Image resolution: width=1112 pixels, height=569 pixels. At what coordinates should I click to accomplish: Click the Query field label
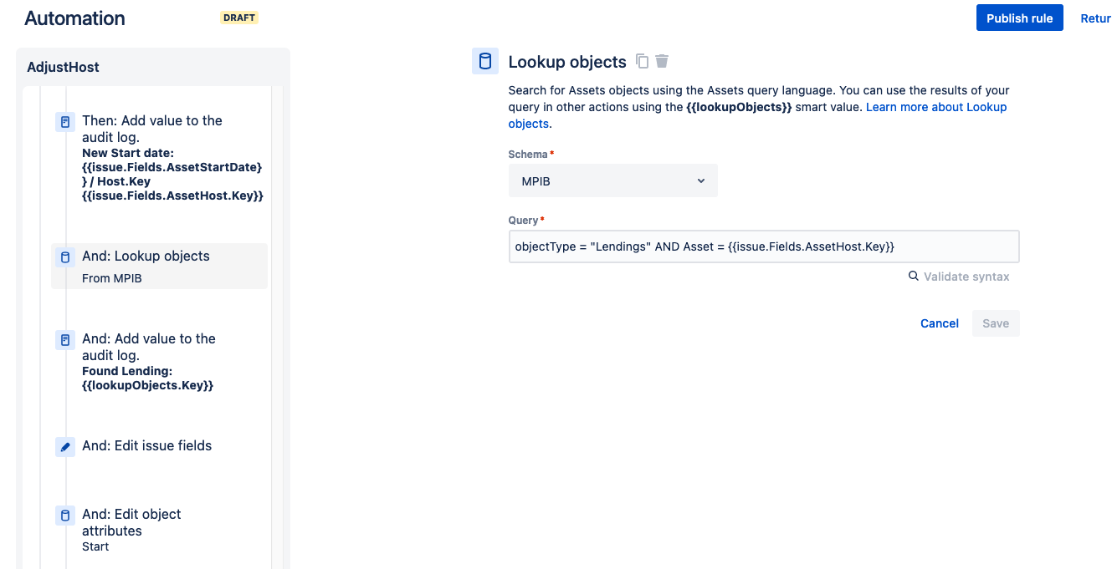pos(524,221)
